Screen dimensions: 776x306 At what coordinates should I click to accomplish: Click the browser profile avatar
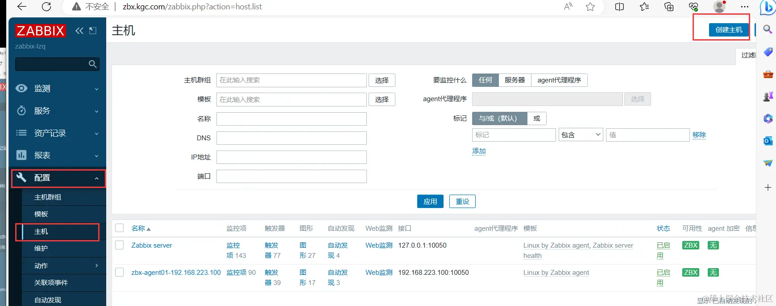tap(719, 6)
